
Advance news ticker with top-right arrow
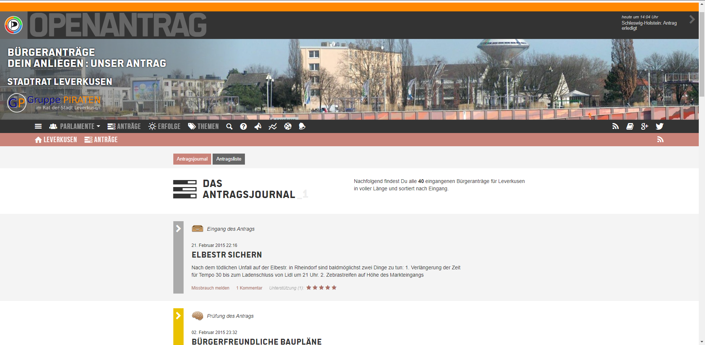click(x=692, y=19)
